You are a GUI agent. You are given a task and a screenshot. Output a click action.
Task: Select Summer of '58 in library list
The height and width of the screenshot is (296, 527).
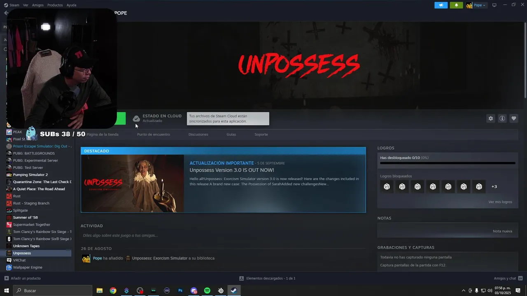pos(25,217)
